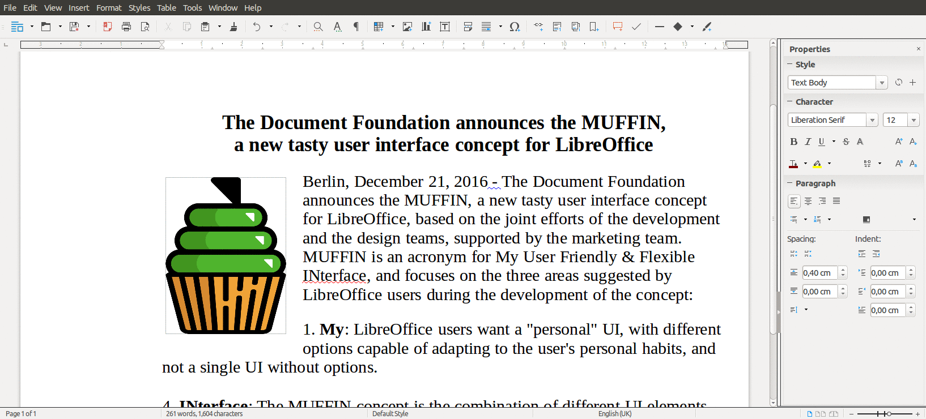
Task: Insert an image
Action: tap(407, 27)
